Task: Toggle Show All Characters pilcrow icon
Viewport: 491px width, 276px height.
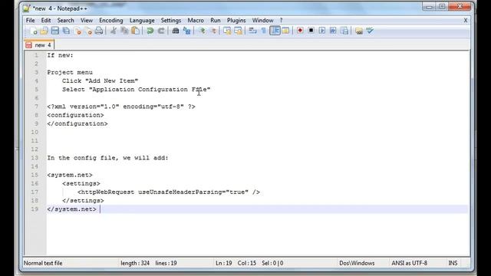Action: coord(264,31)
